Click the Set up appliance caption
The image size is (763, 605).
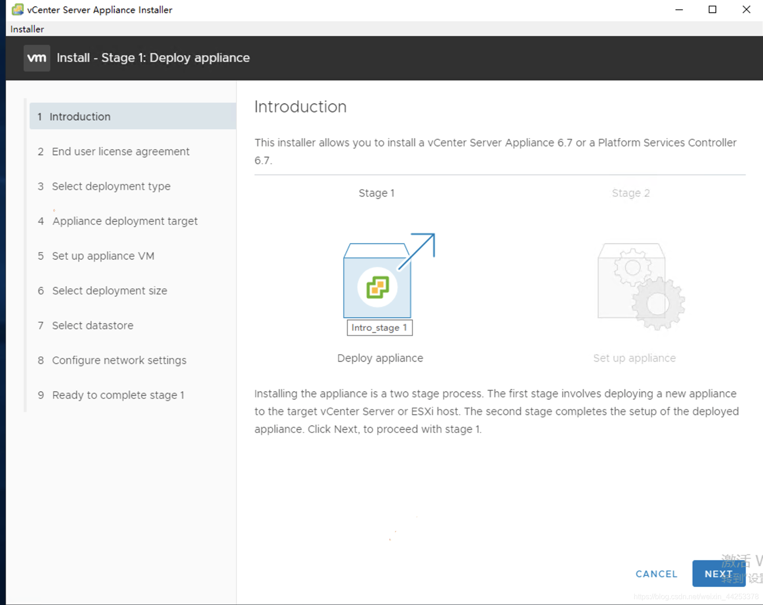pos(634,358)
